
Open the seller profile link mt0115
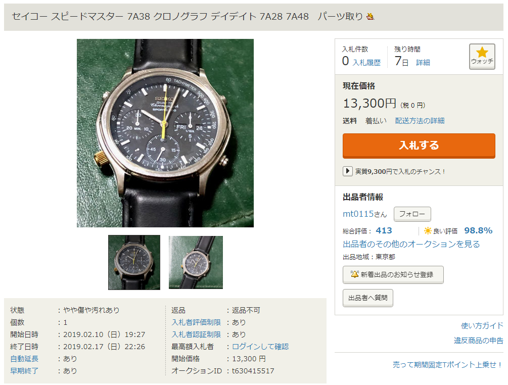pyautogui.click(x=358, y=214)
